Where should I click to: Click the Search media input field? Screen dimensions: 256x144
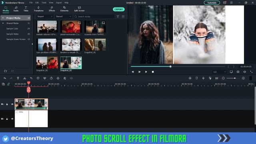tap(94, 16)
